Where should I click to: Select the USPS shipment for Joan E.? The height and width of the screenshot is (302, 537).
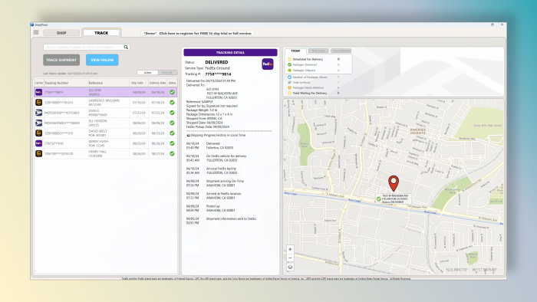[106, 113]
